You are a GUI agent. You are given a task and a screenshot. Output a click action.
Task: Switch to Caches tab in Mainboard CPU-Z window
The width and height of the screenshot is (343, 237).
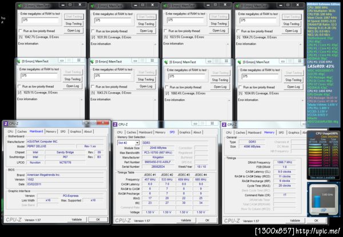click(22, 132)
